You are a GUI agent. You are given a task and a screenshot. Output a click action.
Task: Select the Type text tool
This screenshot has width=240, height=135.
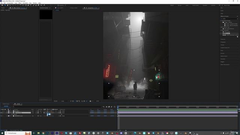(31, 5)
